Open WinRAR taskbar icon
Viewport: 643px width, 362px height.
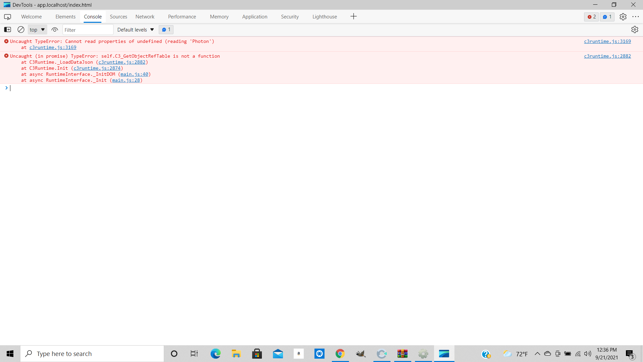click(x=402, y=354)
